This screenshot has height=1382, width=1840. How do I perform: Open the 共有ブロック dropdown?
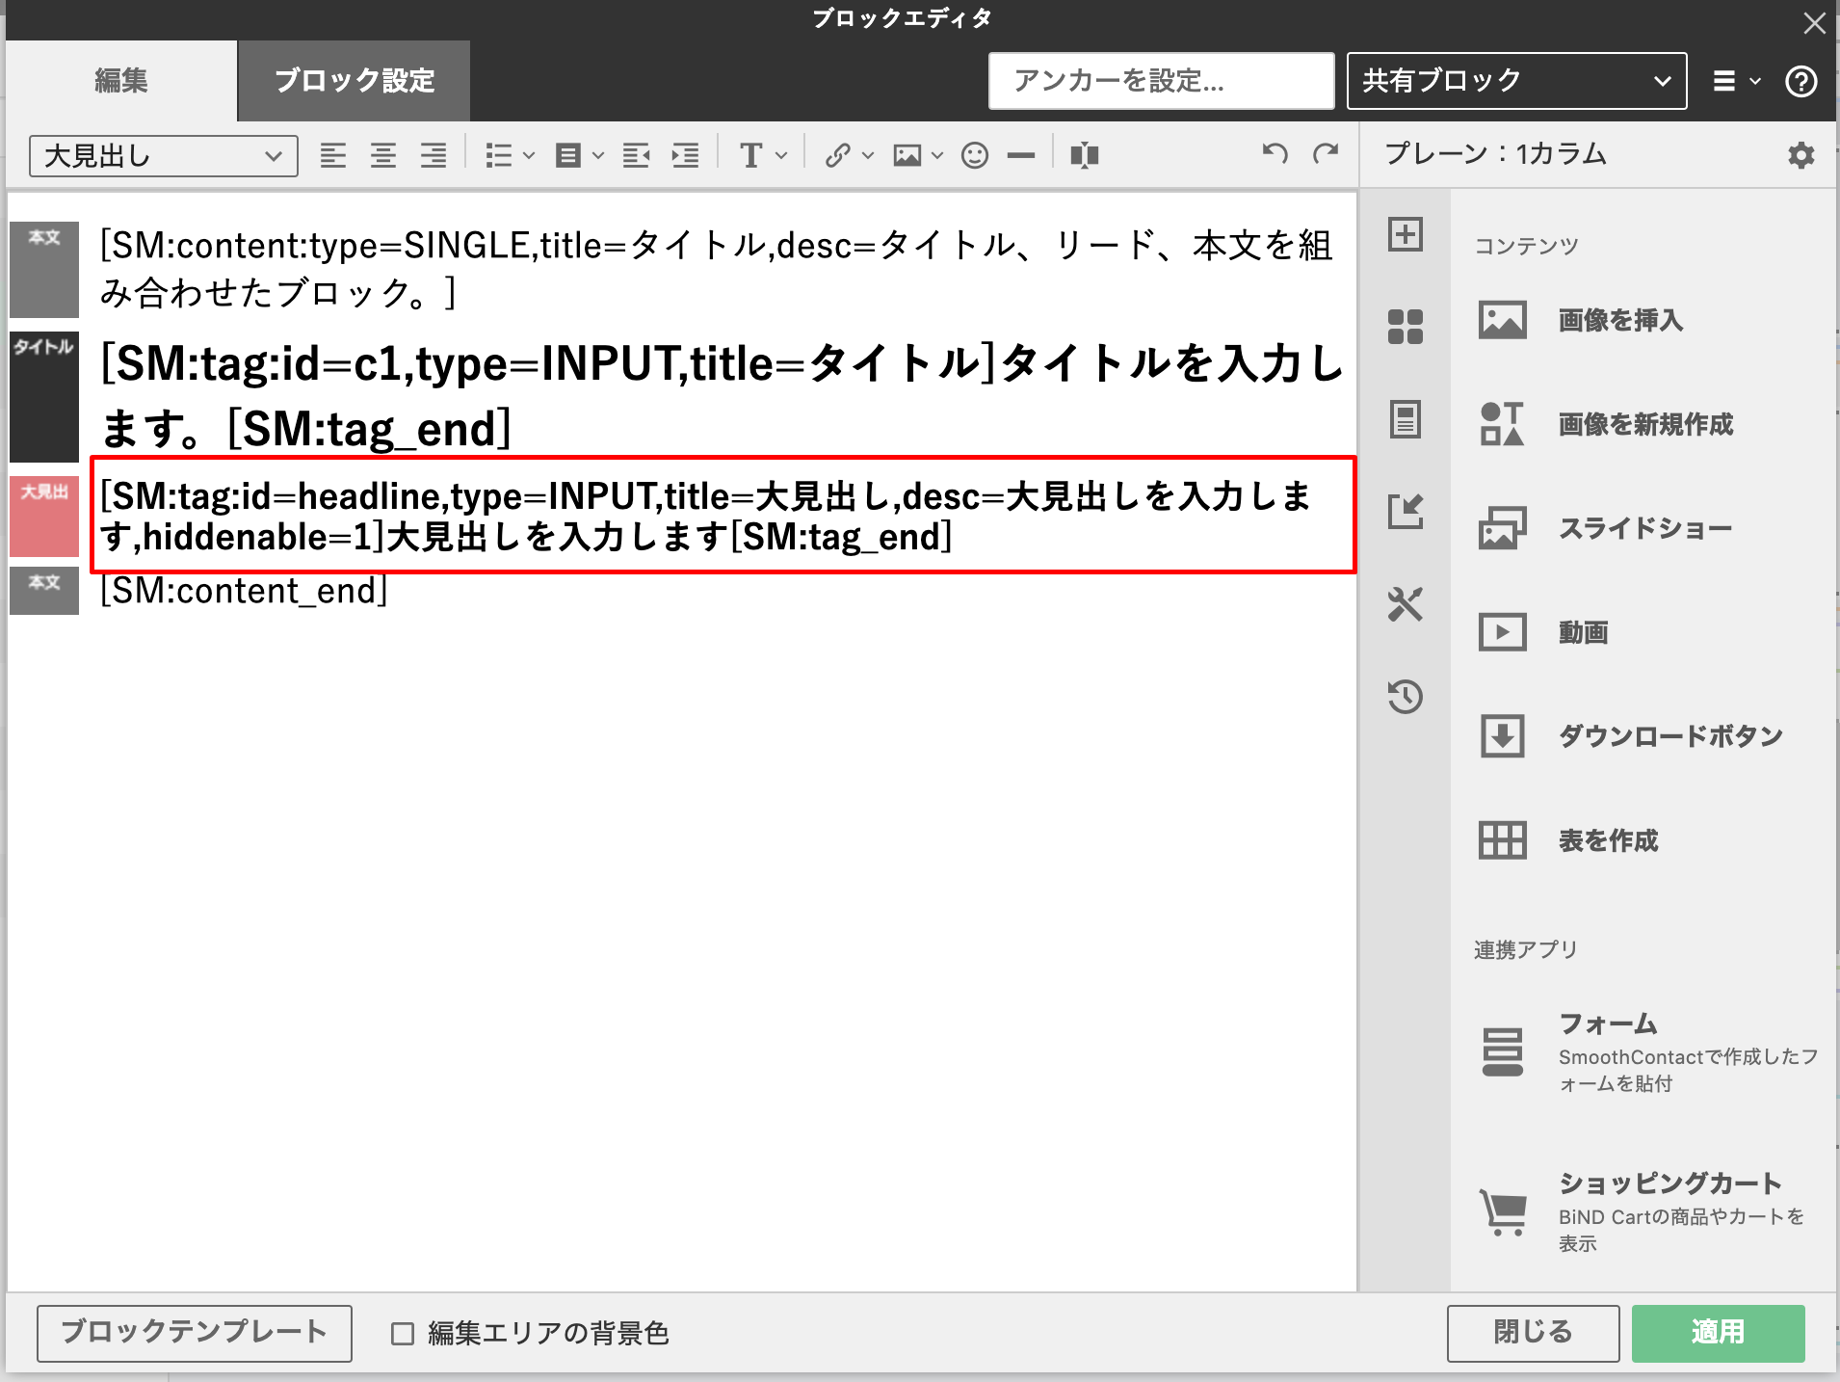click(x=1516, y=81)
